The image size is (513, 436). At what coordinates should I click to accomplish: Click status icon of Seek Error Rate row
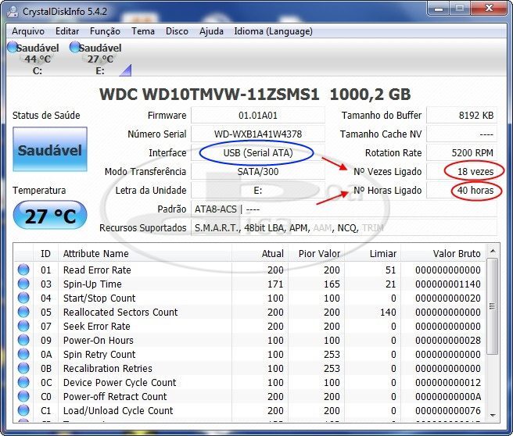pyautogui.click(x=23, y=326)
